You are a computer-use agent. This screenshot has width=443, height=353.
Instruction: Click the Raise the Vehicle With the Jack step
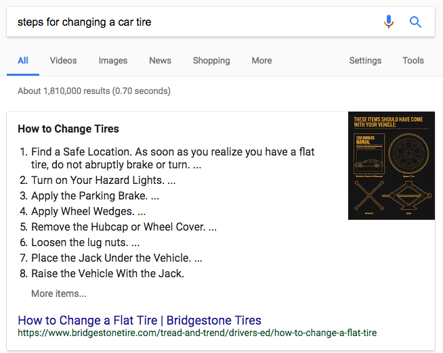(x=108, y=273)
